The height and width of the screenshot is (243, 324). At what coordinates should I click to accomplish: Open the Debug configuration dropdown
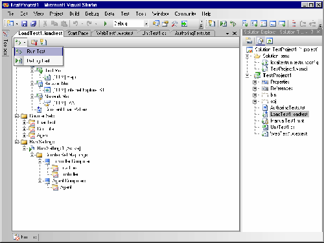146,23
